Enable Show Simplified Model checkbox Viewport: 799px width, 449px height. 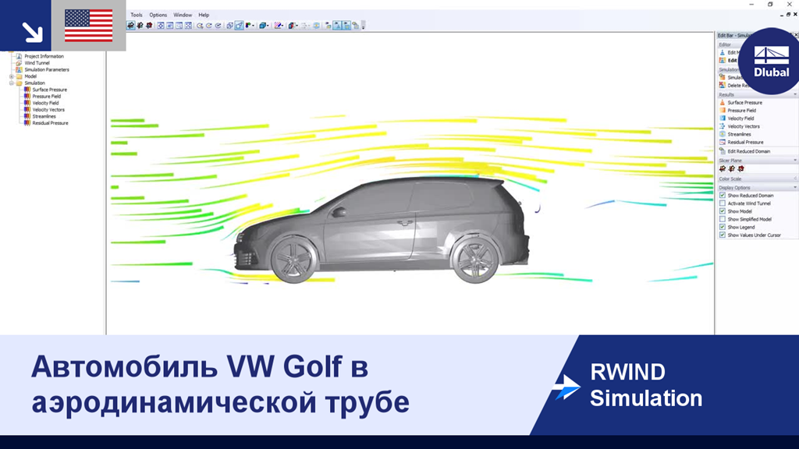pos(722,219)
